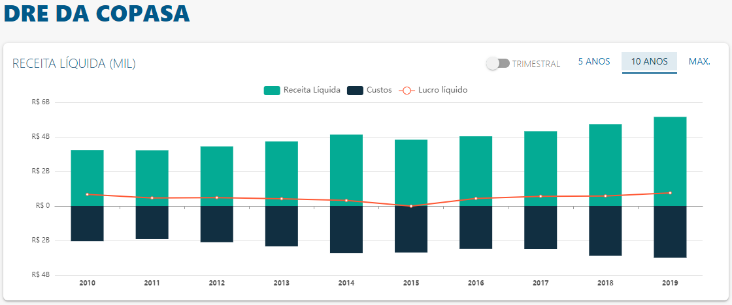This screenshot has width=732, height=305.
Task: Click the 2017 Lucro líquido data point
Action: pyautogui.click(x=541, y=196)
